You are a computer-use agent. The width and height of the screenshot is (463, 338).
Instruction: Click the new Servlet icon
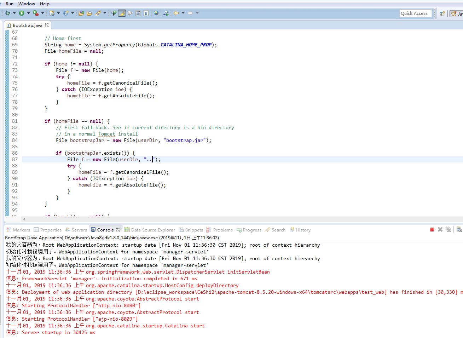coord(66,13)
